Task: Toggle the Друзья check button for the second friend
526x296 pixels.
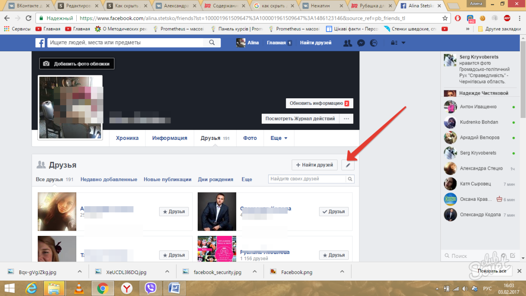Action: tap(334, 211)
